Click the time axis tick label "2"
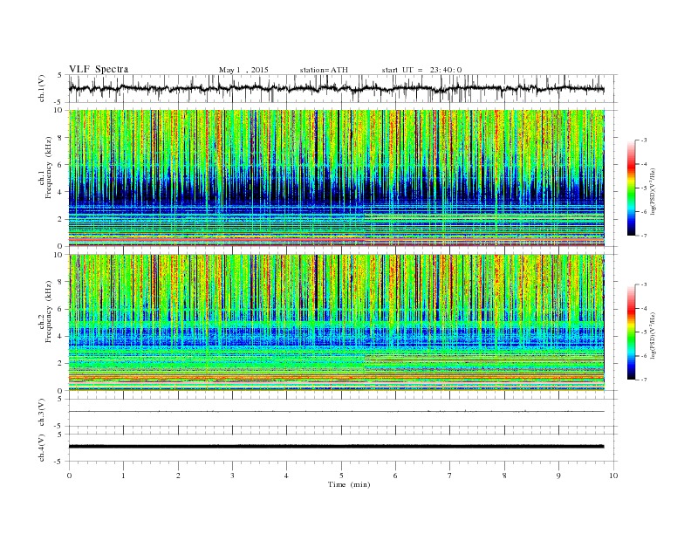 [178, 476]
